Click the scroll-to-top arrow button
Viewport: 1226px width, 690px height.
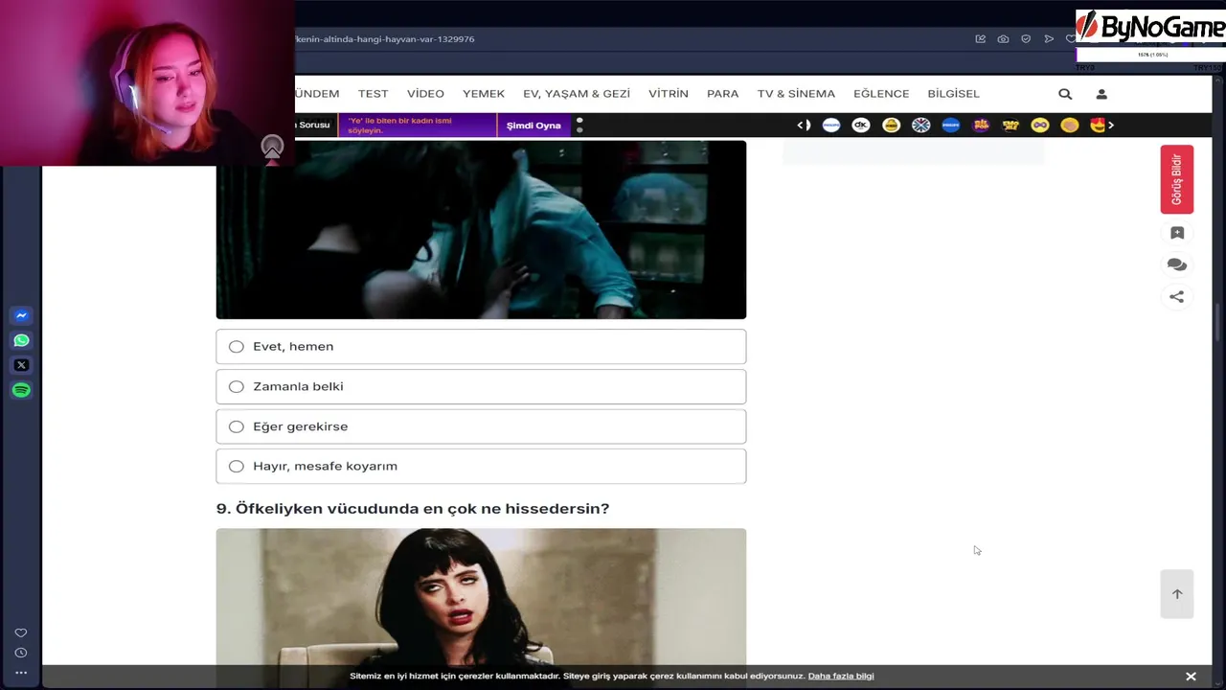1177,594
